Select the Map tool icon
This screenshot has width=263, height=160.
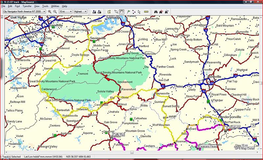pyautogui.click(x=109, y=12)
